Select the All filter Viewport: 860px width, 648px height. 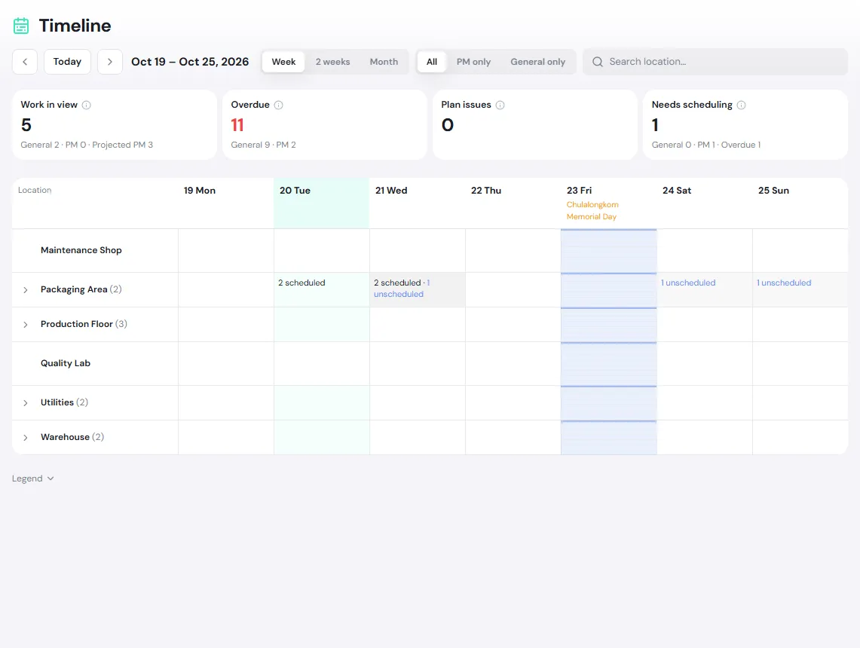(432, 62)
